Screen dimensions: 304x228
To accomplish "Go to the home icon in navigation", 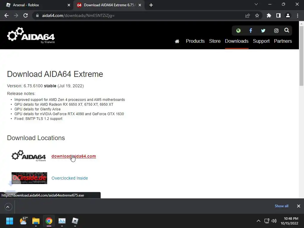I will [x=177, y=41].
